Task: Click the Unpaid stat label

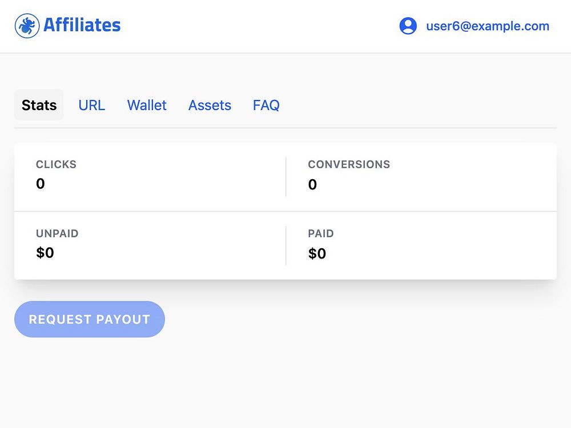Action: (x=57, y=233)
